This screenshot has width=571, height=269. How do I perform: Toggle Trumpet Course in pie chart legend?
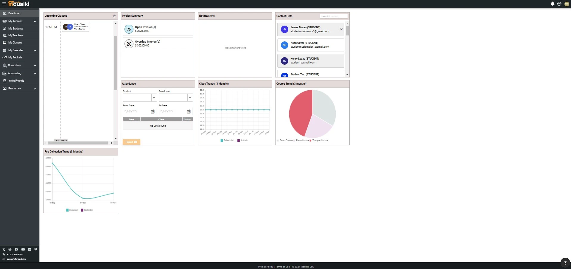(319, 141)
